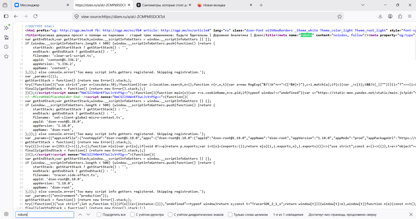Click tracking protection shield icon
416x219 pixels.
coord(76,16)
